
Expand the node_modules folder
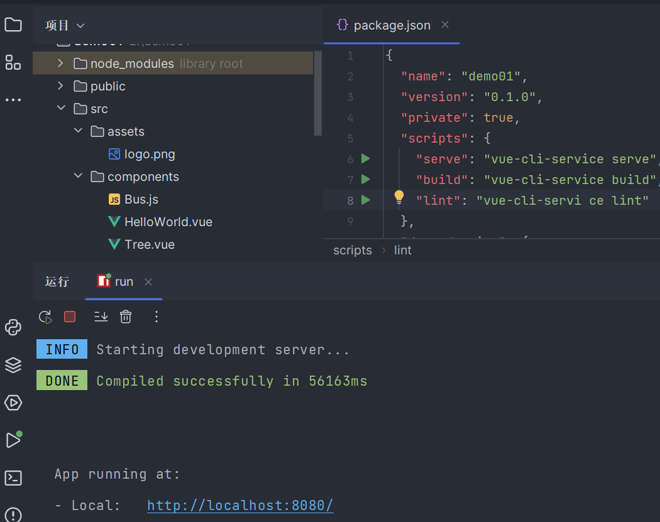pos(60,63)
